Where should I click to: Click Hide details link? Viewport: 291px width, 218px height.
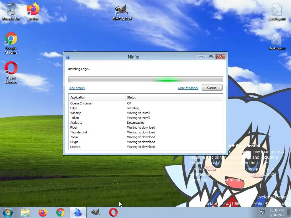pos(77,88)
